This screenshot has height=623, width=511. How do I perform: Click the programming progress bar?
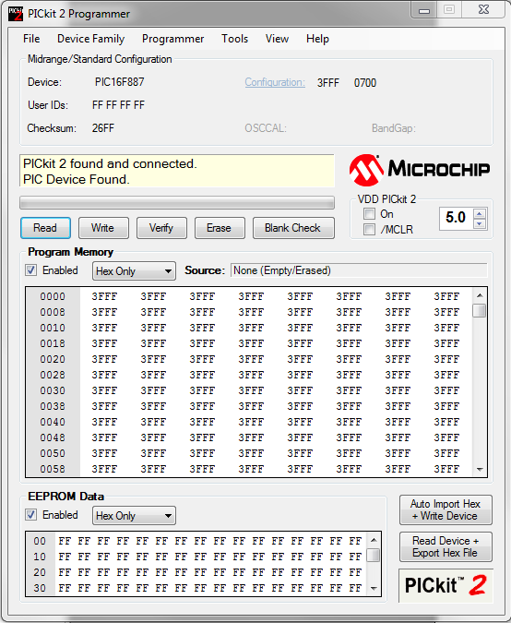[177, 203]
